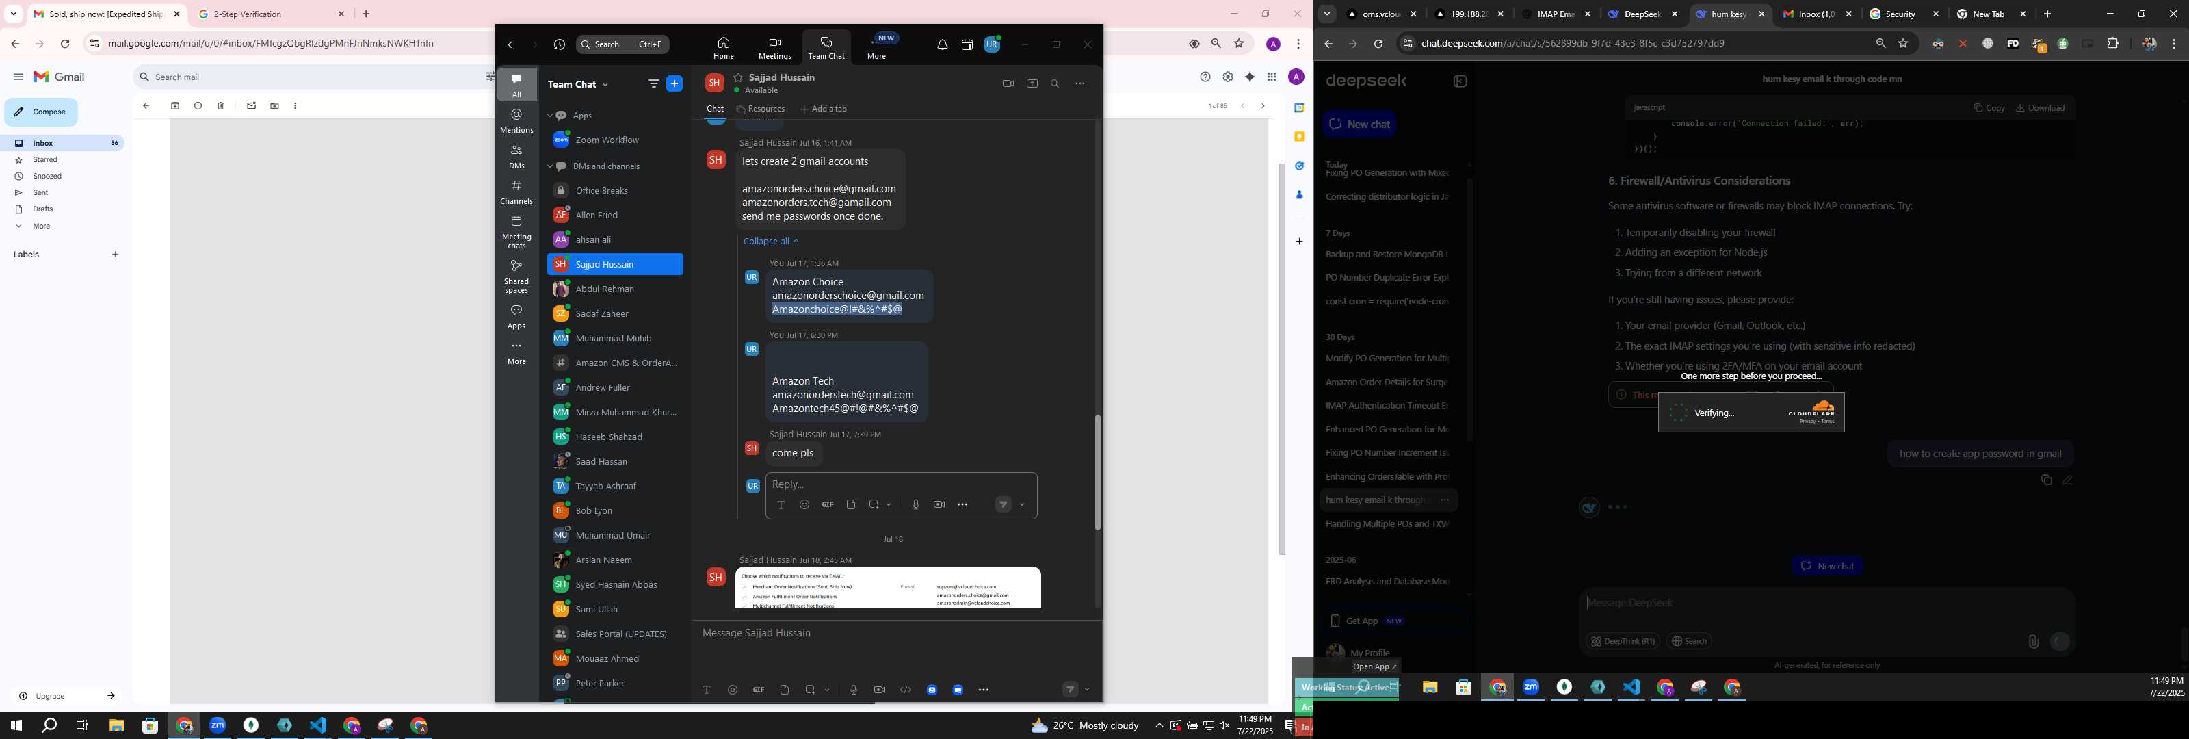Open File Explorer from Windows taskbar
This screenshot has width=2189, height=739.
point(116,725)
